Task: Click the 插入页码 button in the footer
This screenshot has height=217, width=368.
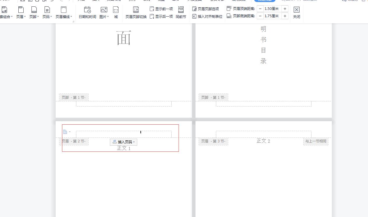Action: (124, 142)
